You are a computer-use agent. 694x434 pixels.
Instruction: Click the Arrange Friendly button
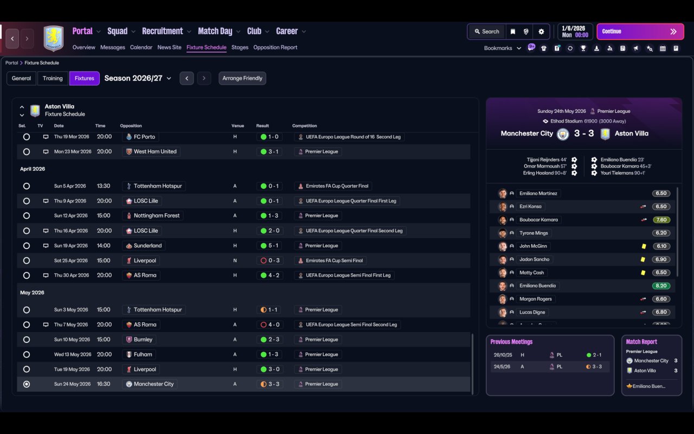tap(242, 78)
